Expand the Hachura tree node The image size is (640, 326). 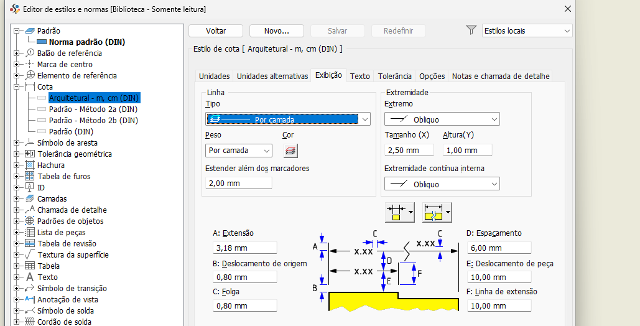click(x=16, y=165)
